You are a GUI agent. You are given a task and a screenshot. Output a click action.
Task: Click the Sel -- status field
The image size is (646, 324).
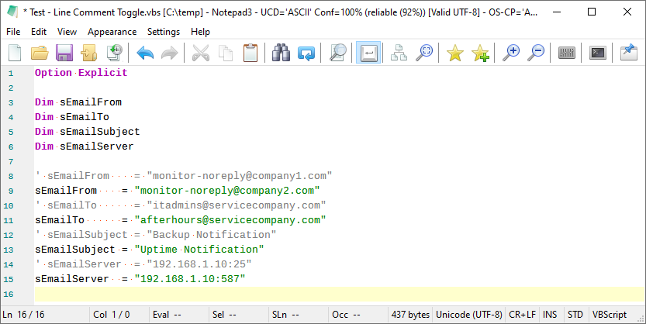tap(239, 315)
